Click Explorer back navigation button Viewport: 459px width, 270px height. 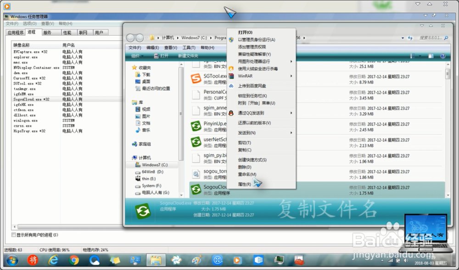[x=130, y=38]
